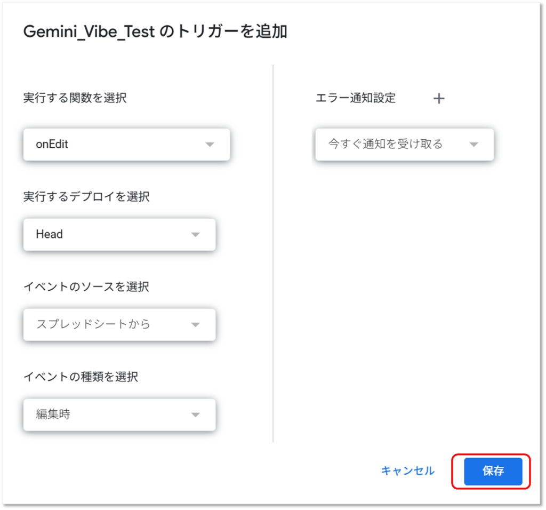Click the エラー通知設定 label
The image size is (546, 510).
pyautogui.click(x=356, y=98)
